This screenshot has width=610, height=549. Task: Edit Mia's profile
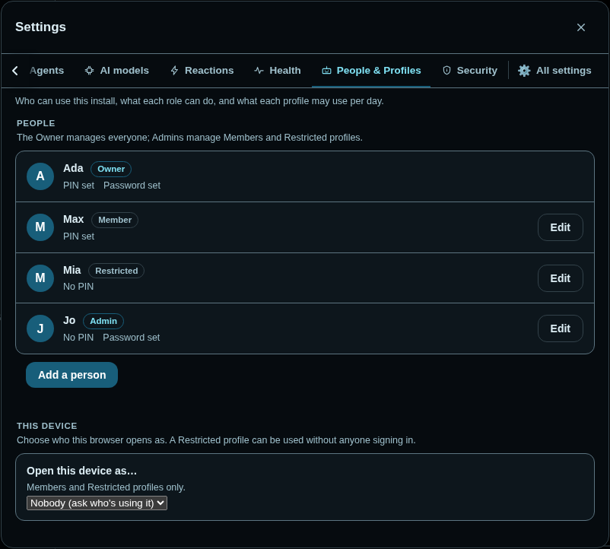click(x=561, y=278)
